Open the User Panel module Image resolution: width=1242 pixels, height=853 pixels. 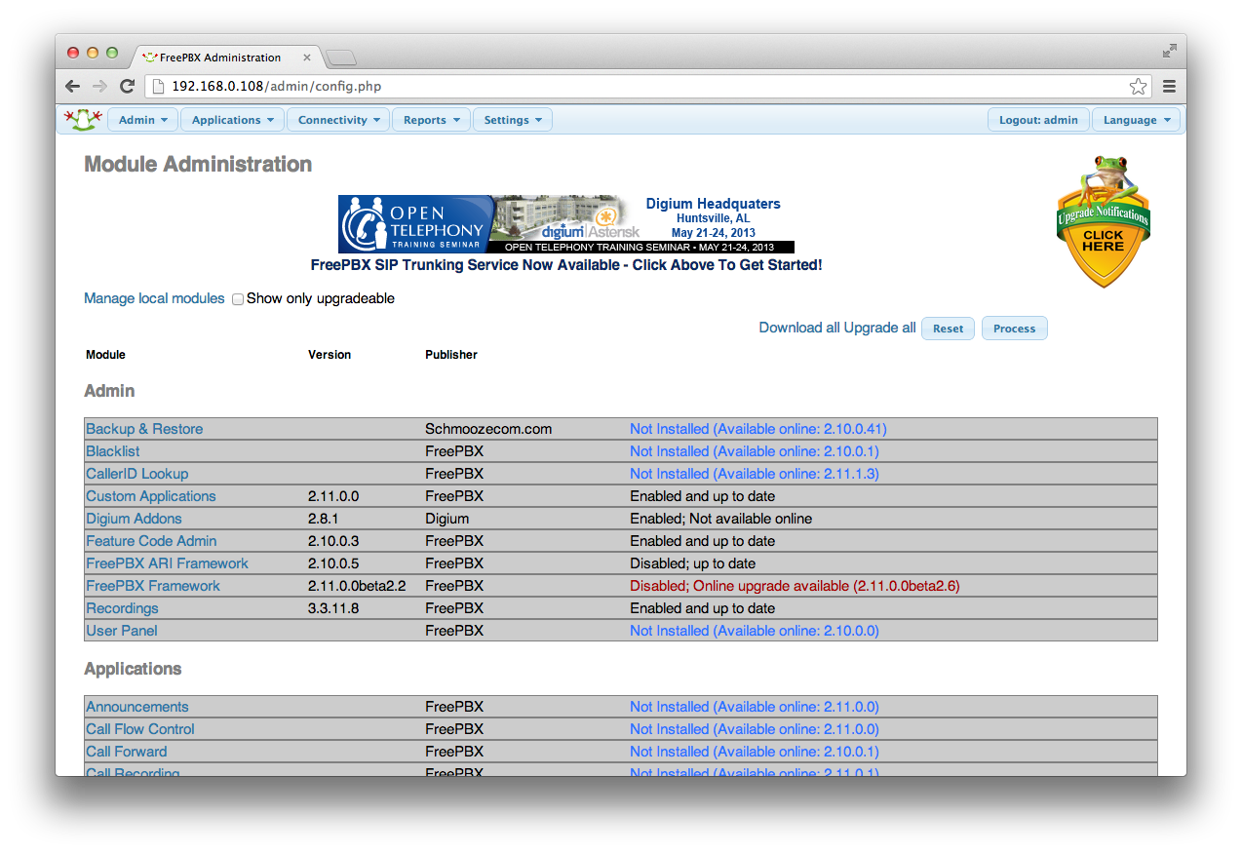(x=122, y=631)
